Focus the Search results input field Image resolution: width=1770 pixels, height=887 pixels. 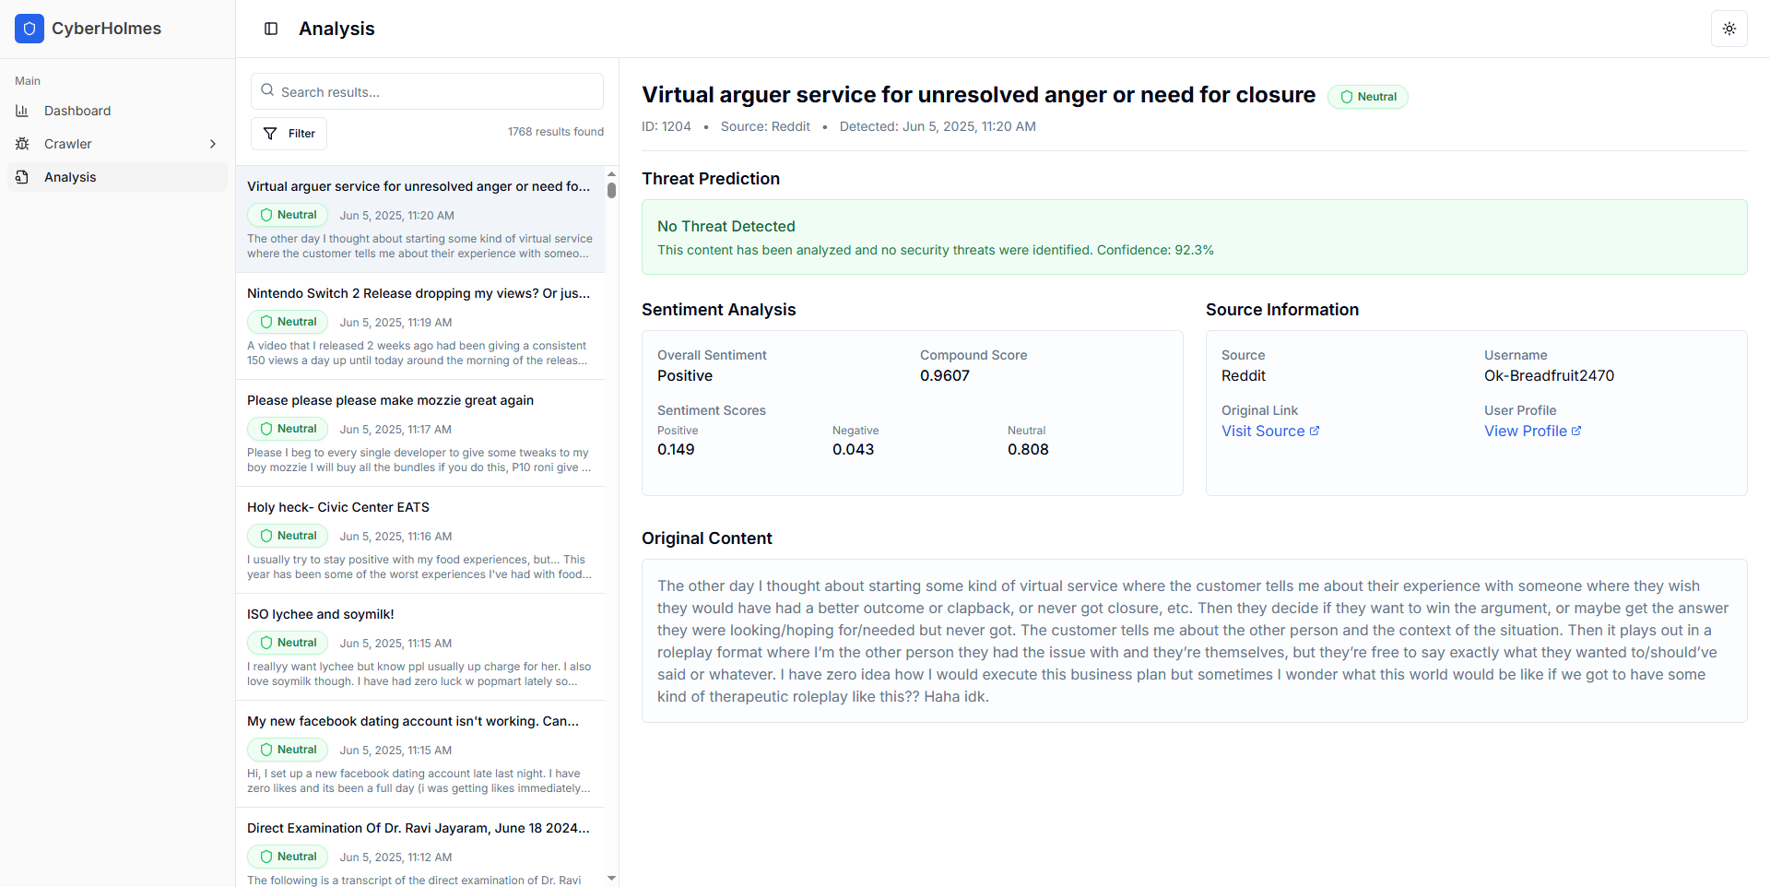[427, 91]
